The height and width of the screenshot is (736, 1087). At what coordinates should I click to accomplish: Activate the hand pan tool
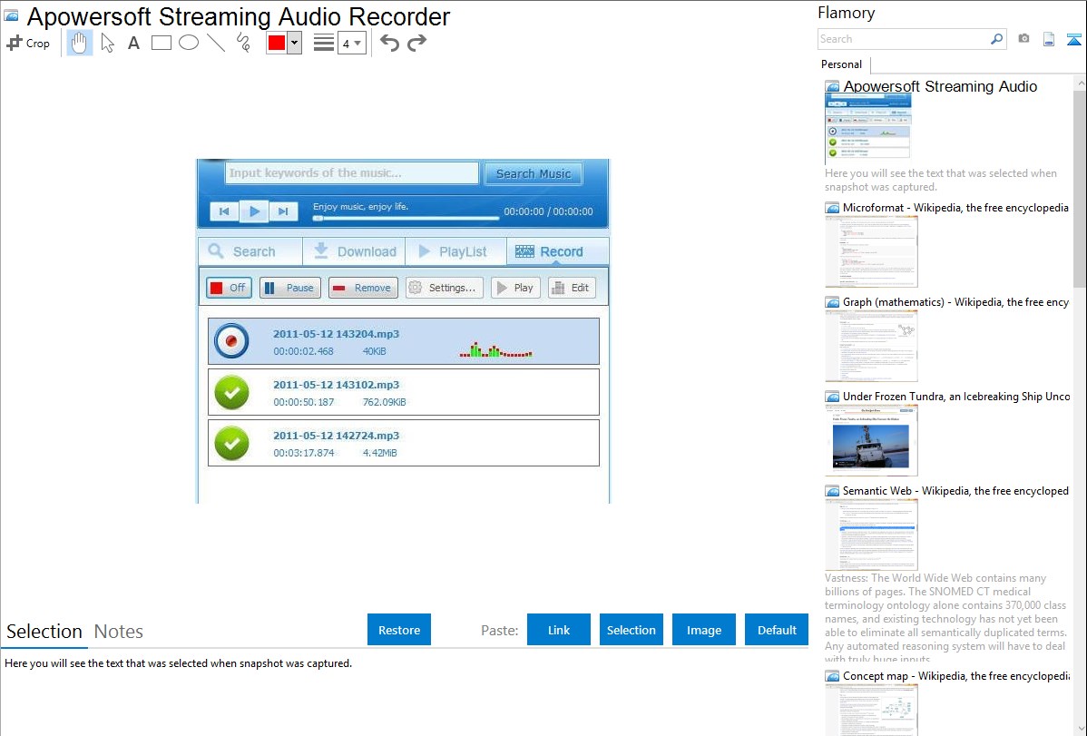click(79, 43)
